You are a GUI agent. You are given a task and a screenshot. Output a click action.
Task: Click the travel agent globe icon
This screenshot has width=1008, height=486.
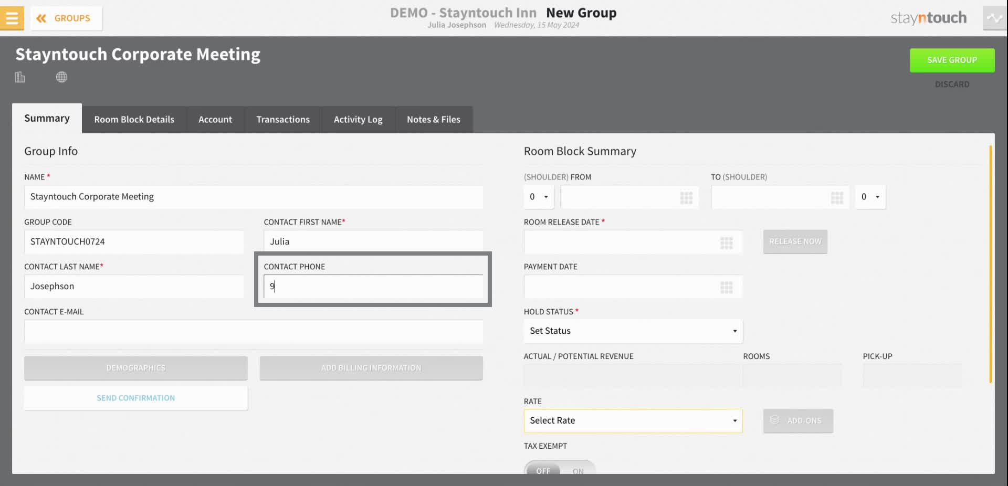click(x=61, y=77)
